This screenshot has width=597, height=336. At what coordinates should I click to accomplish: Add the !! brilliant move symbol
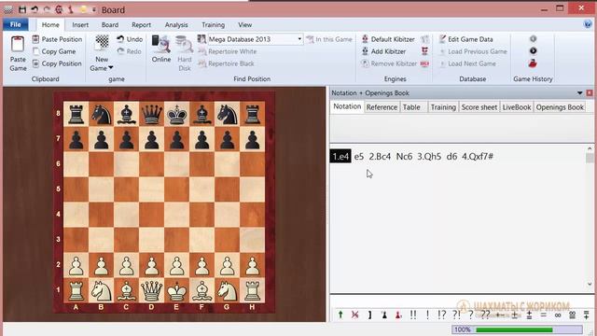click(x=413, y=315)
